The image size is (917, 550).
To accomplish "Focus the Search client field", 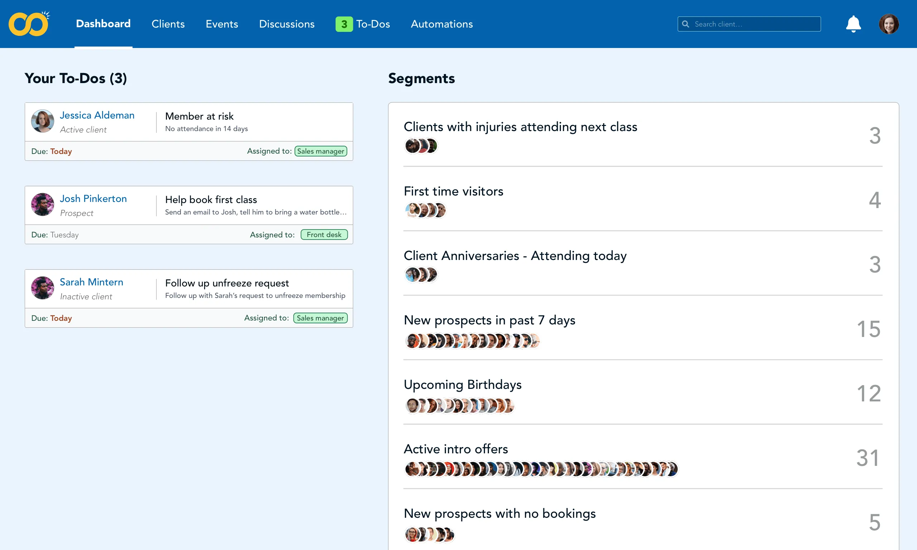I will (x=749, y=24).
